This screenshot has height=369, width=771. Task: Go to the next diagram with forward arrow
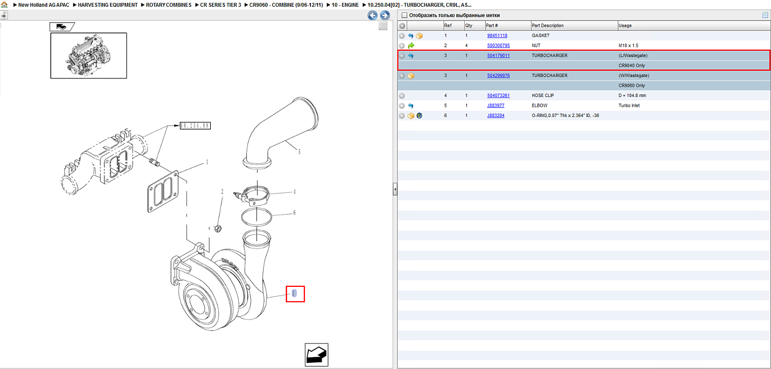point(384,15)
